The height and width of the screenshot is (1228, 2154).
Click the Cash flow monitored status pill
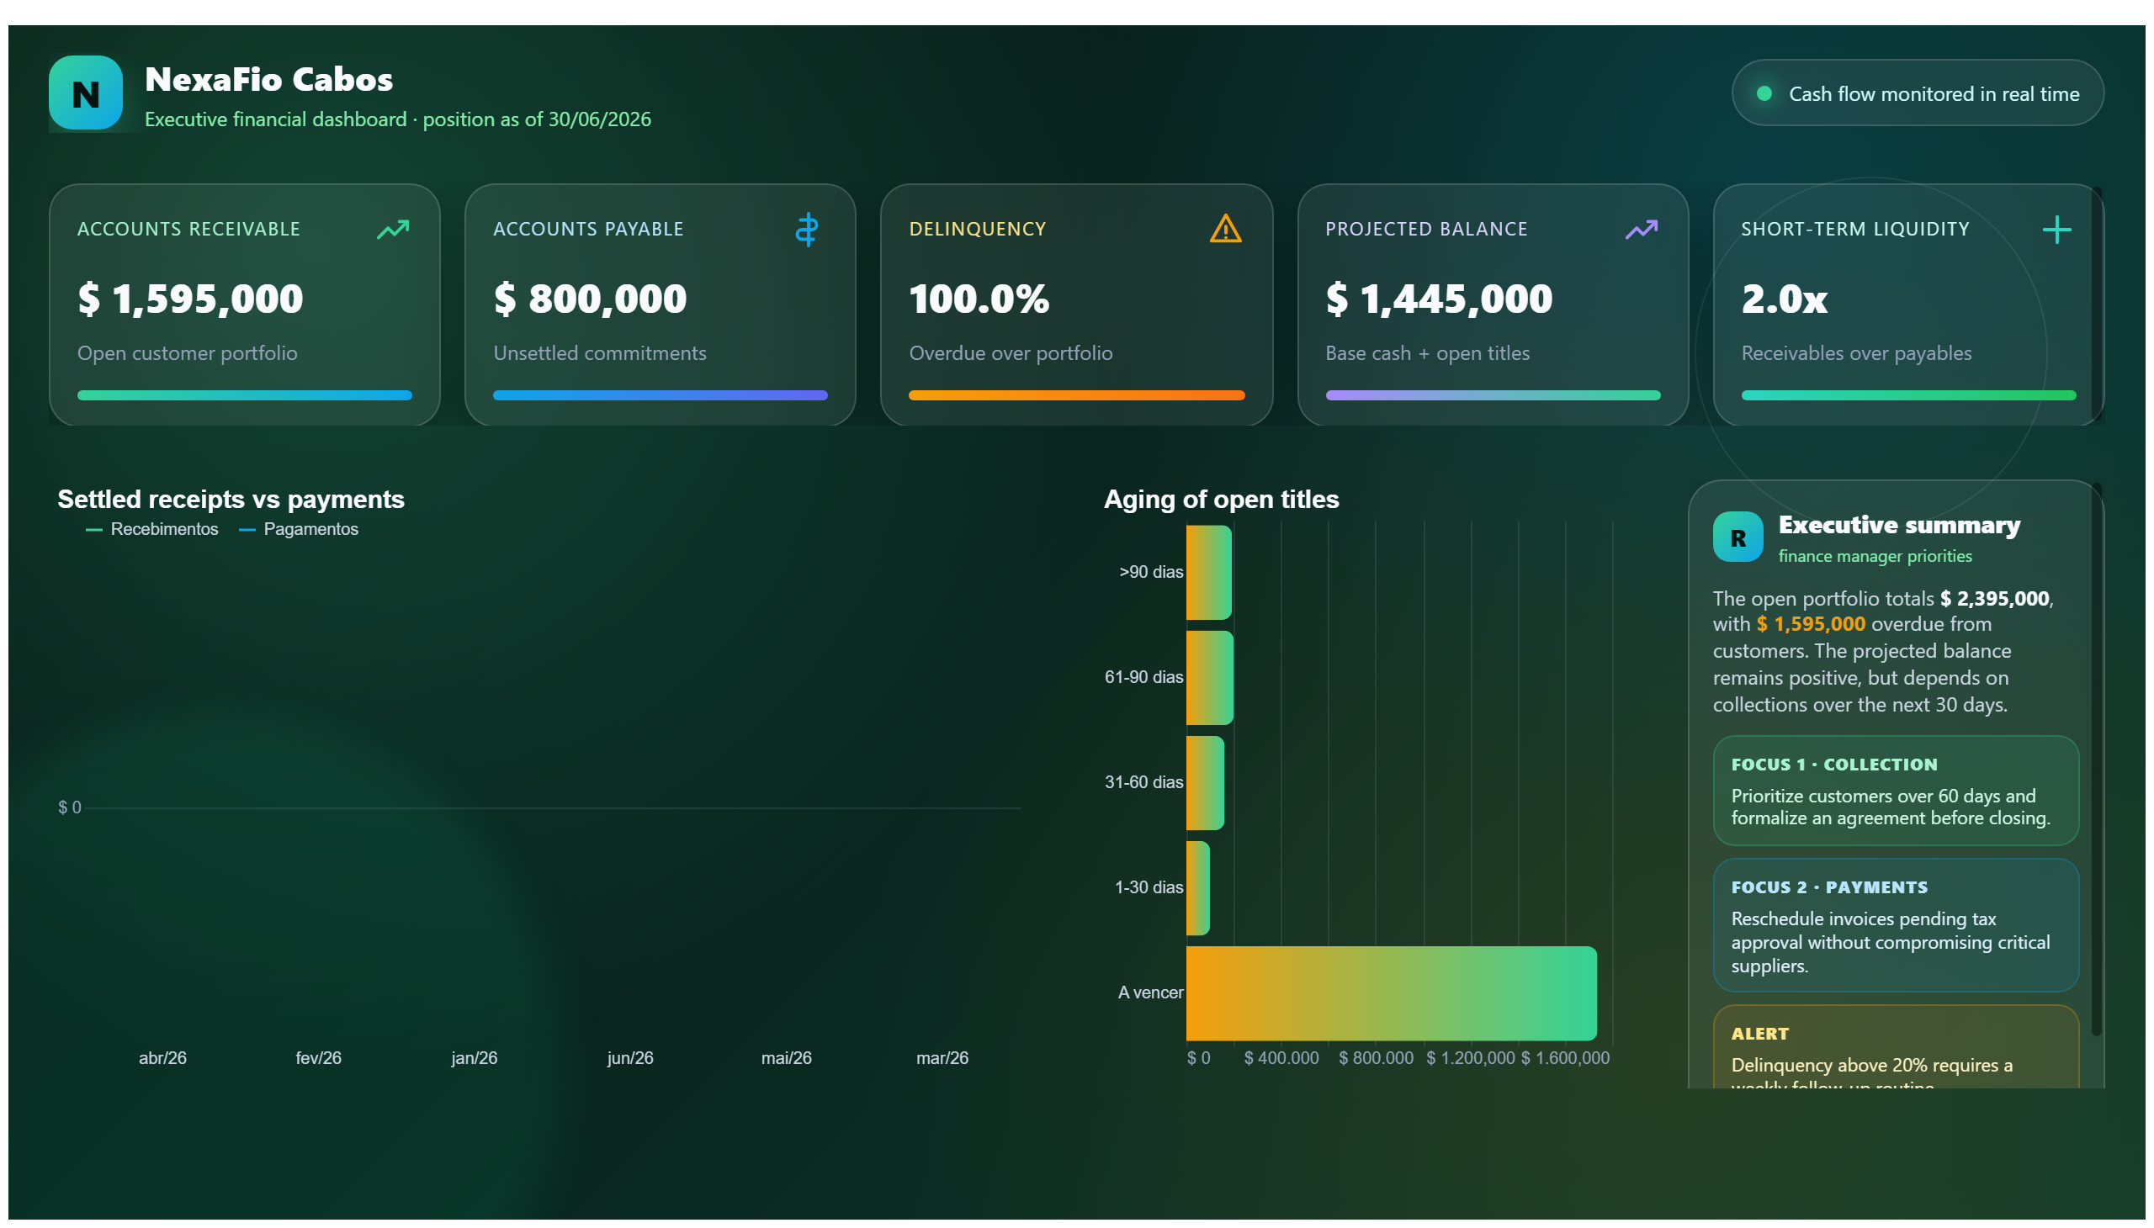[x=1917, y=93]
